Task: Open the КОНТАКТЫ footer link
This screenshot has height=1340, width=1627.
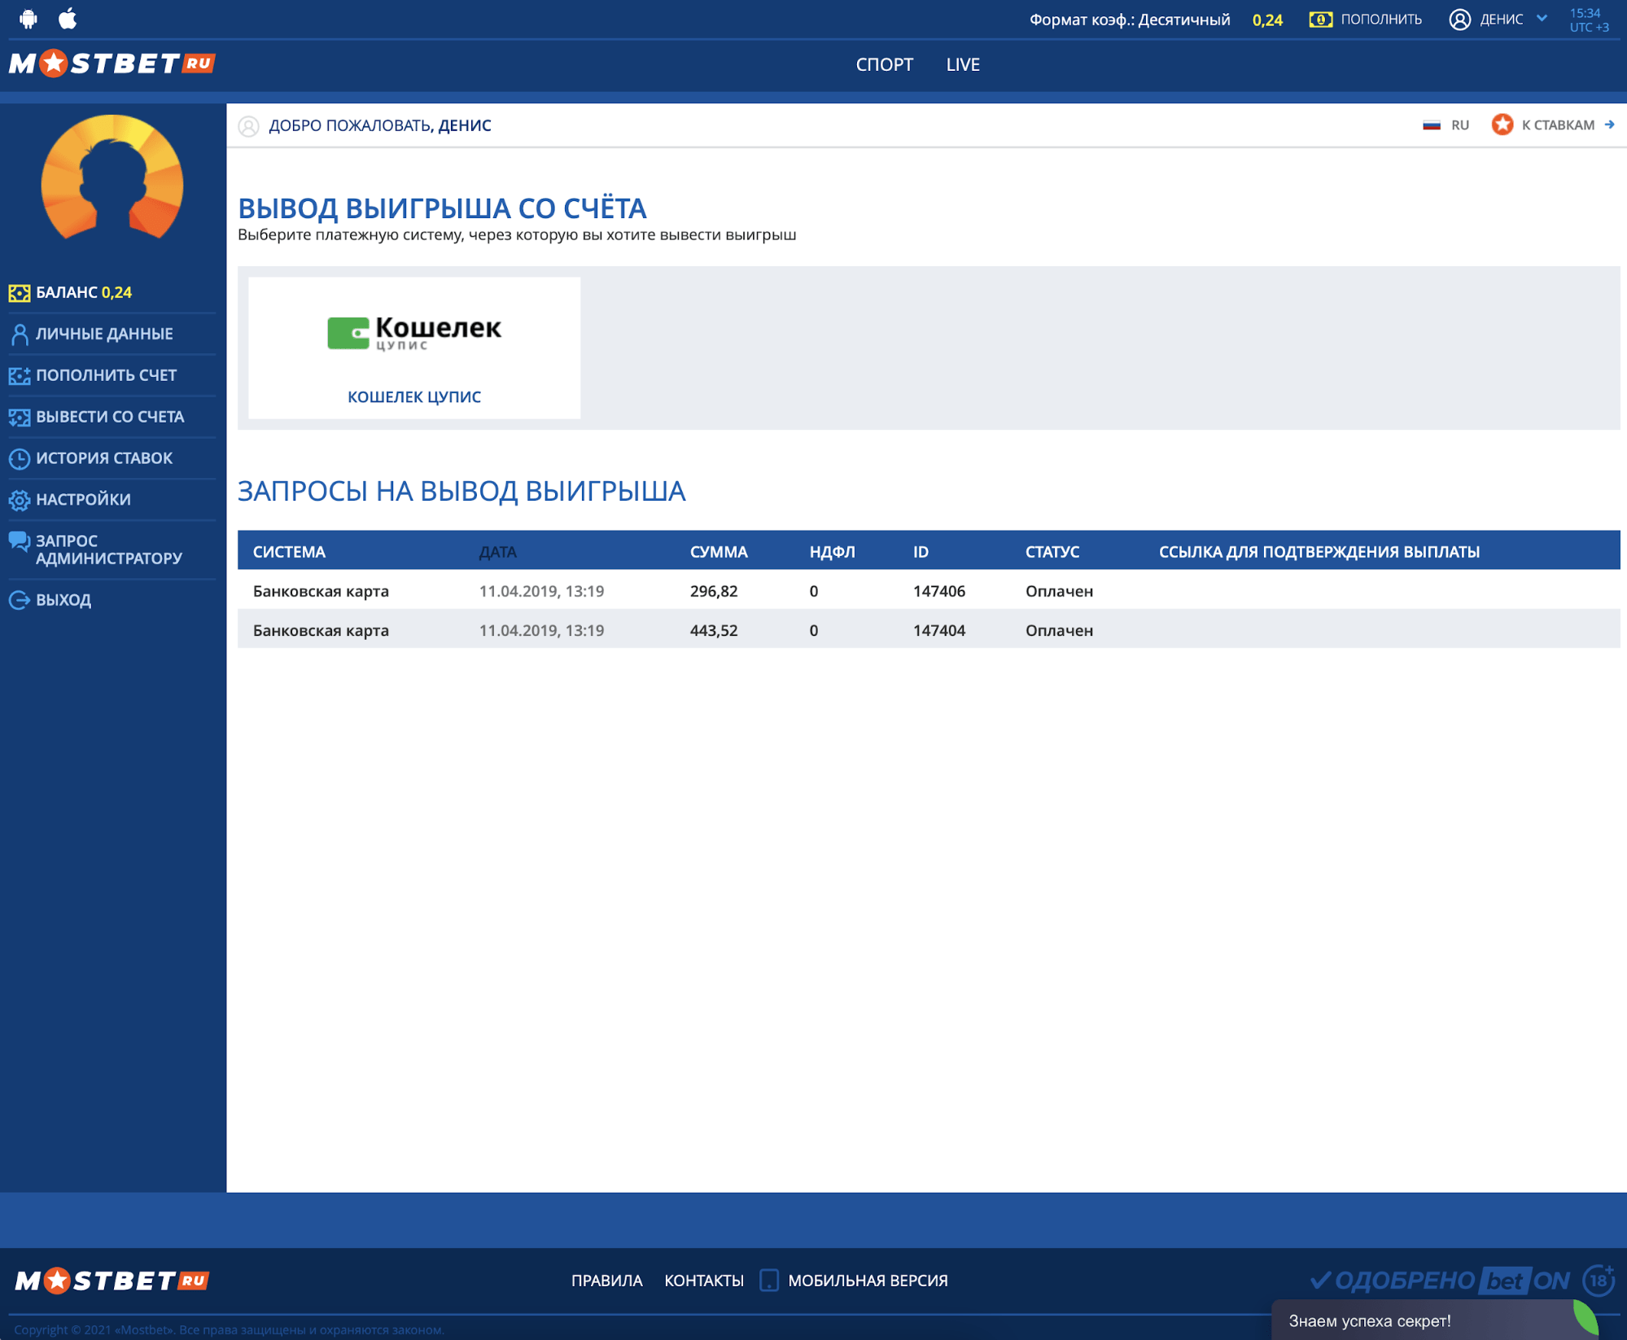Action: click(x=703, y=1281)
